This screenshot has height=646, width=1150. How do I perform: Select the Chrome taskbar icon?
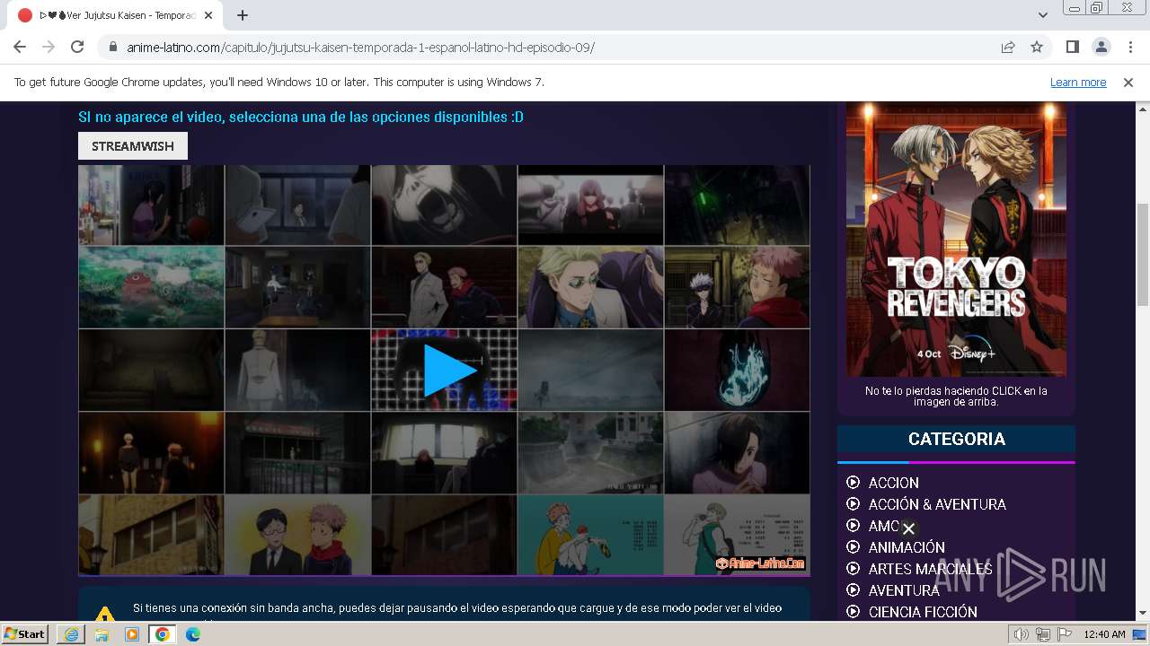point(163,634)
